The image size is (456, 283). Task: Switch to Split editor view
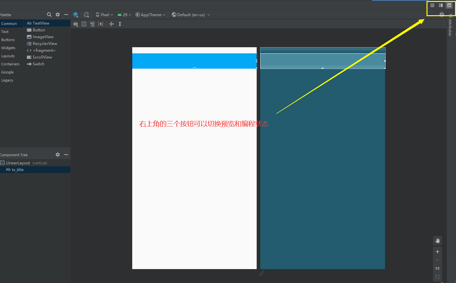coord(441,5)
